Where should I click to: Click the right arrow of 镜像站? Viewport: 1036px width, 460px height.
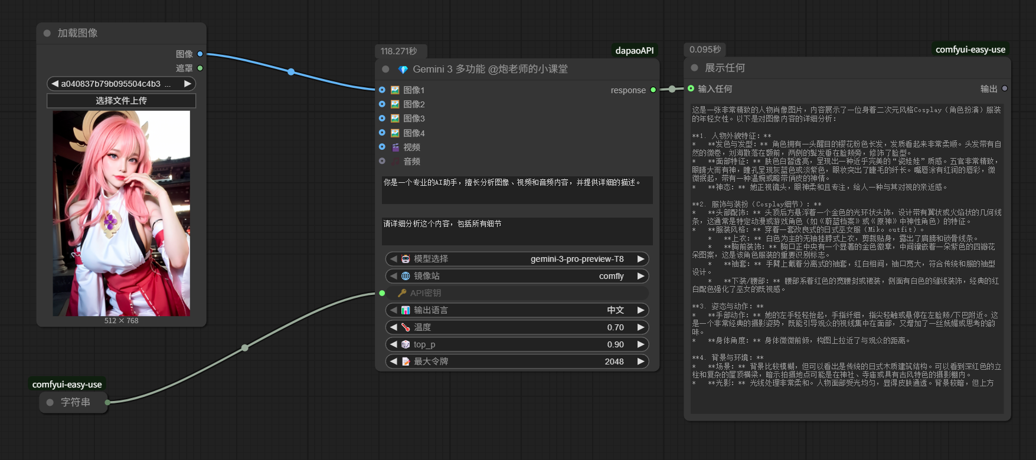pos(640,276)
